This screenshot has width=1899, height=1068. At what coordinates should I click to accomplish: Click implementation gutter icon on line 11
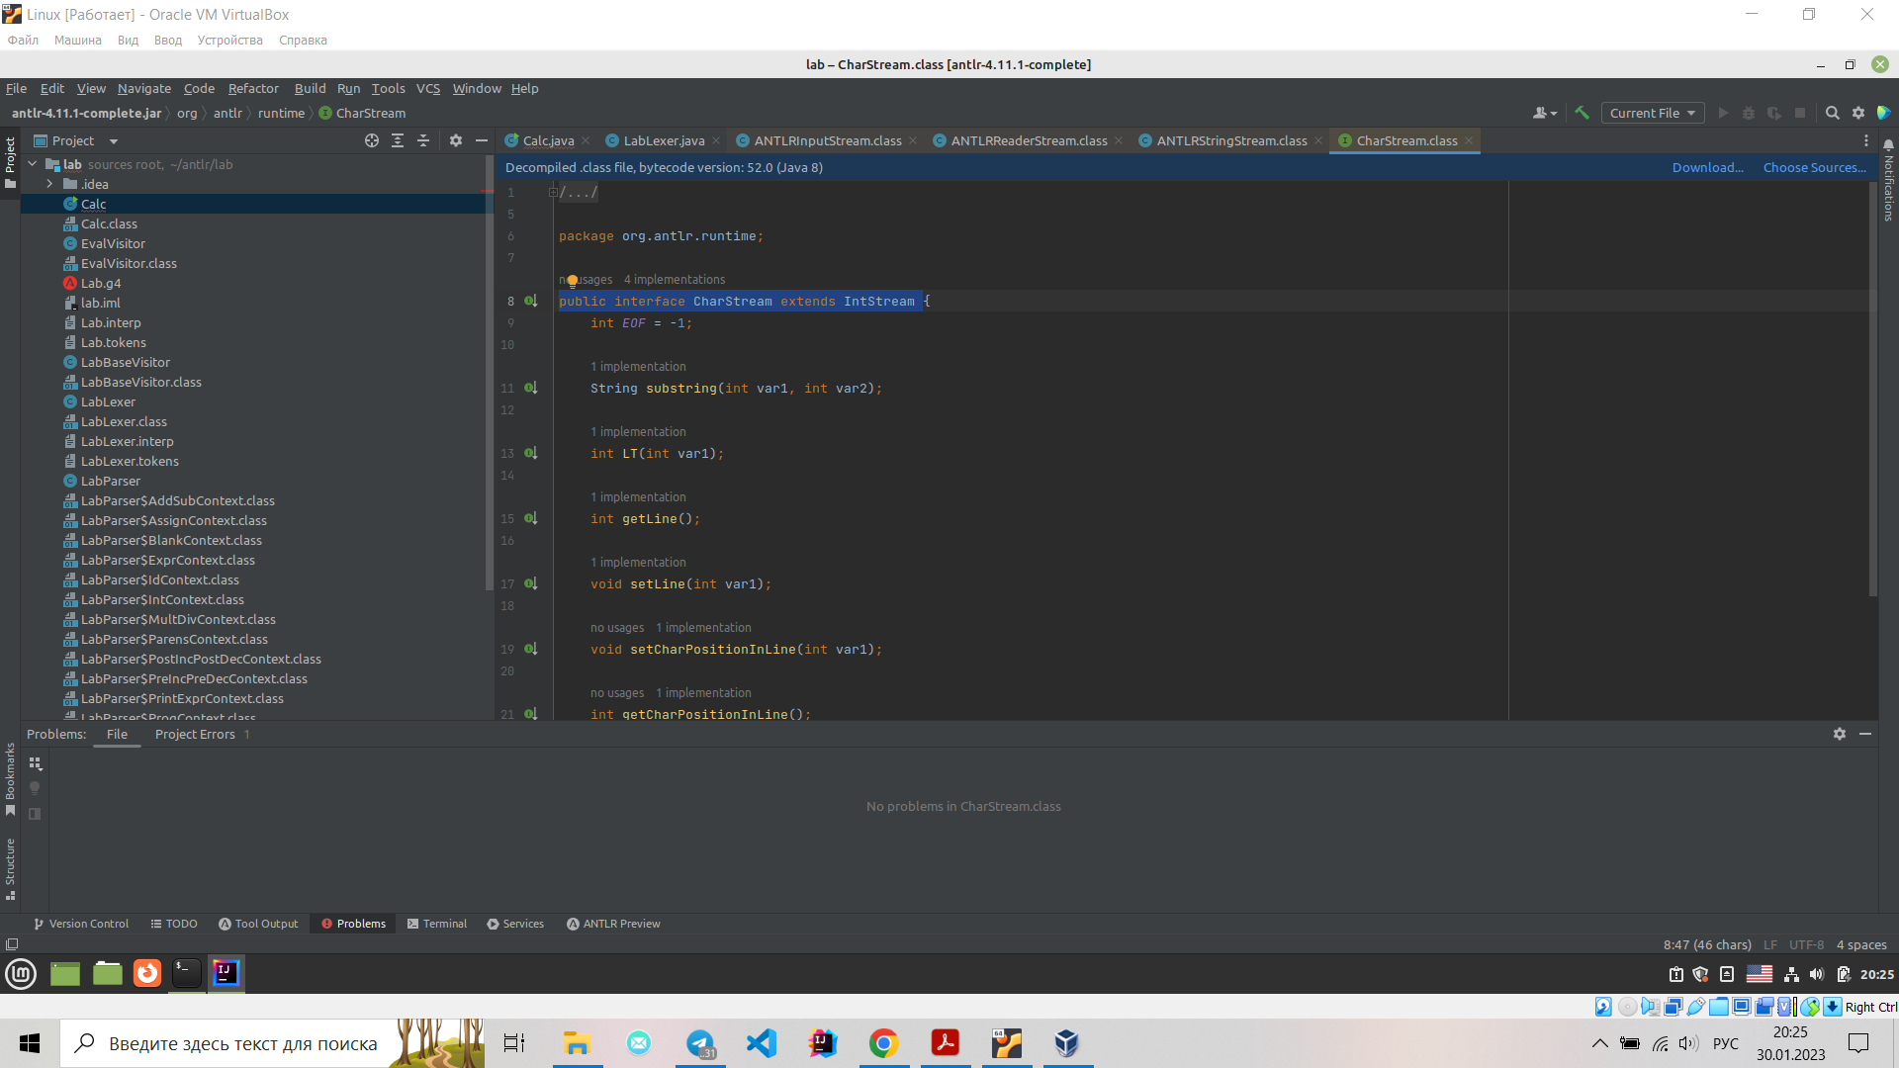pyautogui.click(x=531, y=388)
